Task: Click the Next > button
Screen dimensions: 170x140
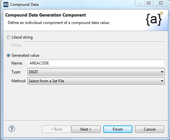Action: [x=86, y=129]
